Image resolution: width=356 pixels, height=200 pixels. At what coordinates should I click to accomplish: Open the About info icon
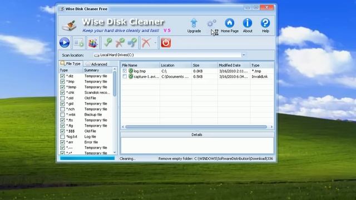248,23
